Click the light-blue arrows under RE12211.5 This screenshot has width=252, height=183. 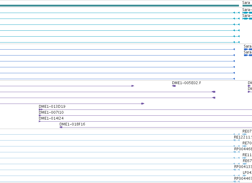point(236,140)
